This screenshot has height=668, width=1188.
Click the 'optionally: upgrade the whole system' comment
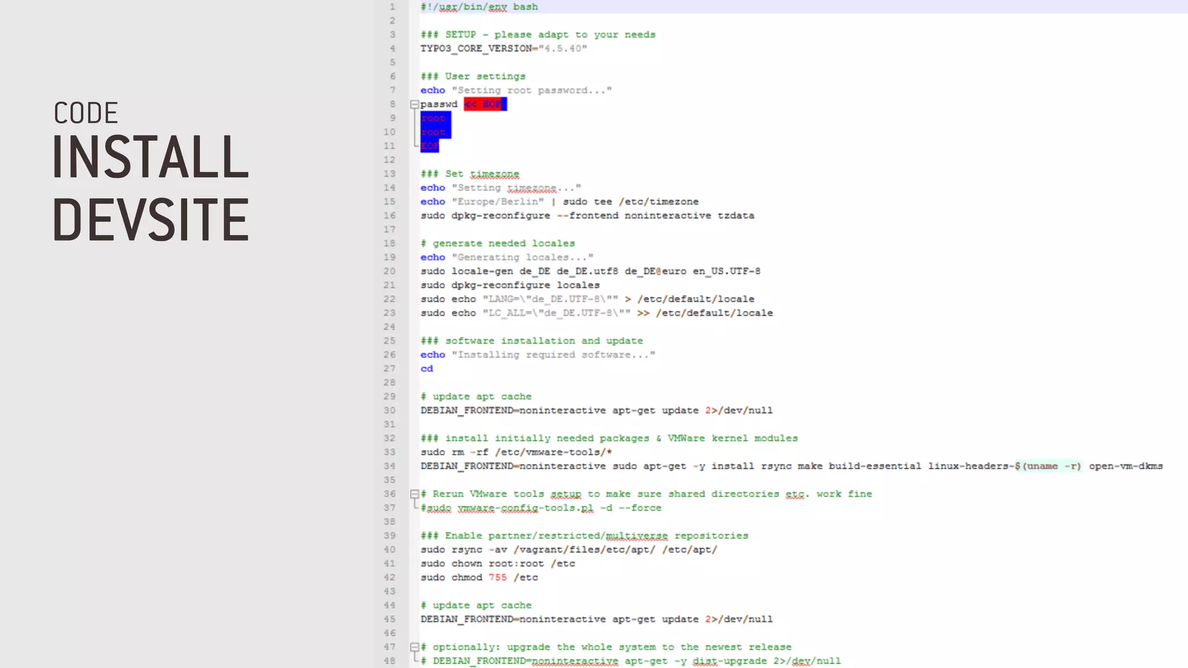606,647
